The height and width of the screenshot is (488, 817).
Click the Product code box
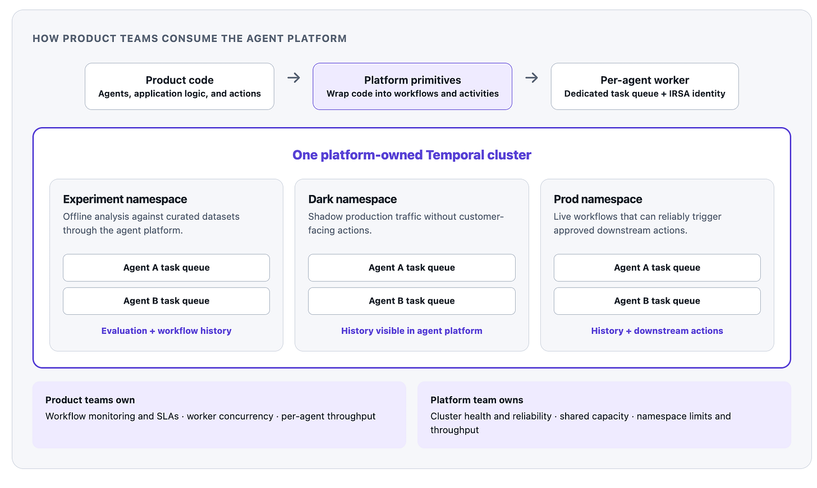tap(180, 86)
